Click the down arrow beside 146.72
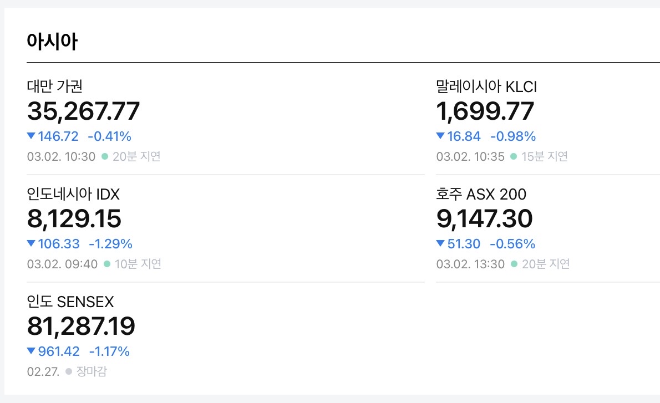Screen dimensions: 660x403 [x=31, y=136]
